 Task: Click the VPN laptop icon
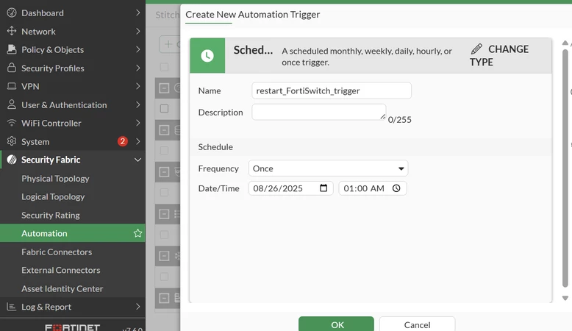point(12,86)
